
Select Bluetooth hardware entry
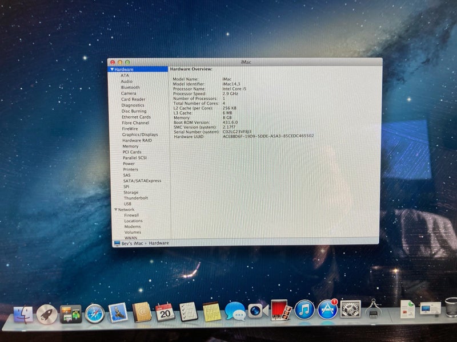(130, 87)
